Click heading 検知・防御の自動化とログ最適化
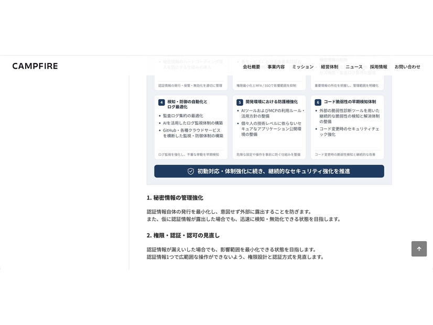 point(187,104)
